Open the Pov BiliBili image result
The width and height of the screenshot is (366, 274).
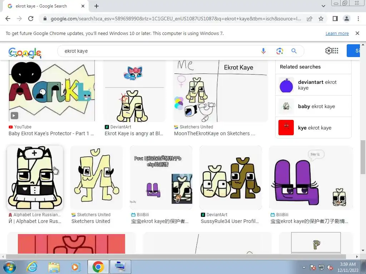point(161,178)
